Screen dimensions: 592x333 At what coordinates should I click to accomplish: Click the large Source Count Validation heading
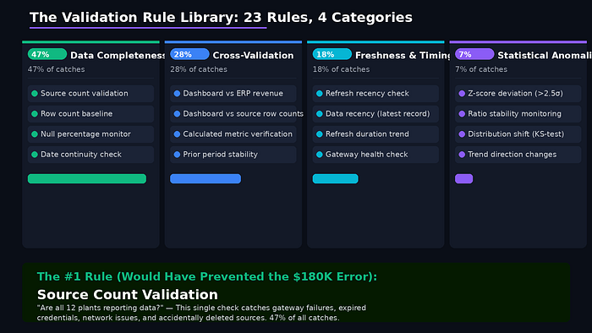coord(128,294)
